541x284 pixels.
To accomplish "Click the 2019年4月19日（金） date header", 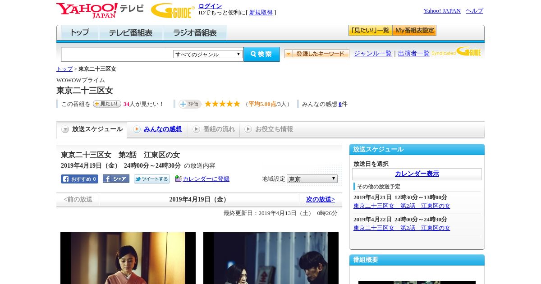I will click(199, 199).
